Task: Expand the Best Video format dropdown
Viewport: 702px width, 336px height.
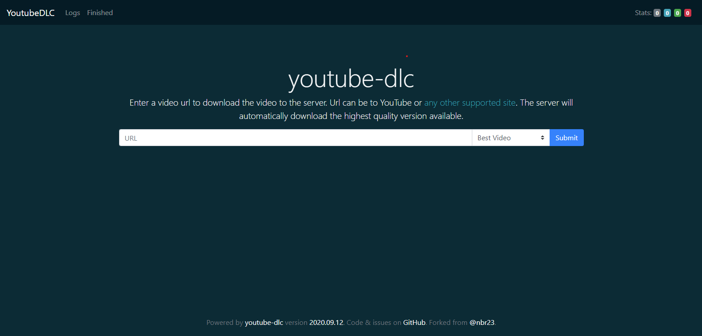Action: (x=511, y=138)
